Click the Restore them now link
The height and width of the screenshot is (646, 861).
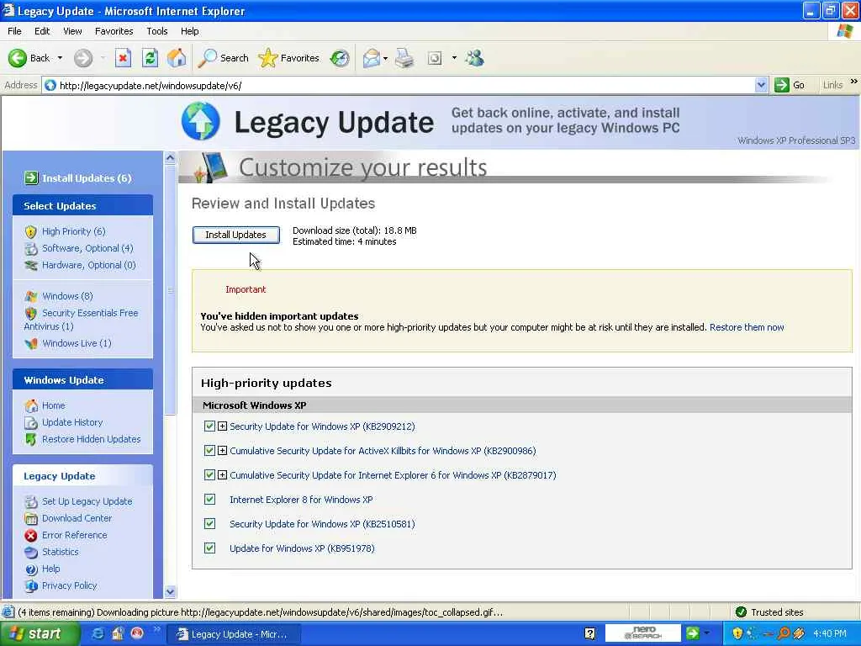tap(747, 327)
